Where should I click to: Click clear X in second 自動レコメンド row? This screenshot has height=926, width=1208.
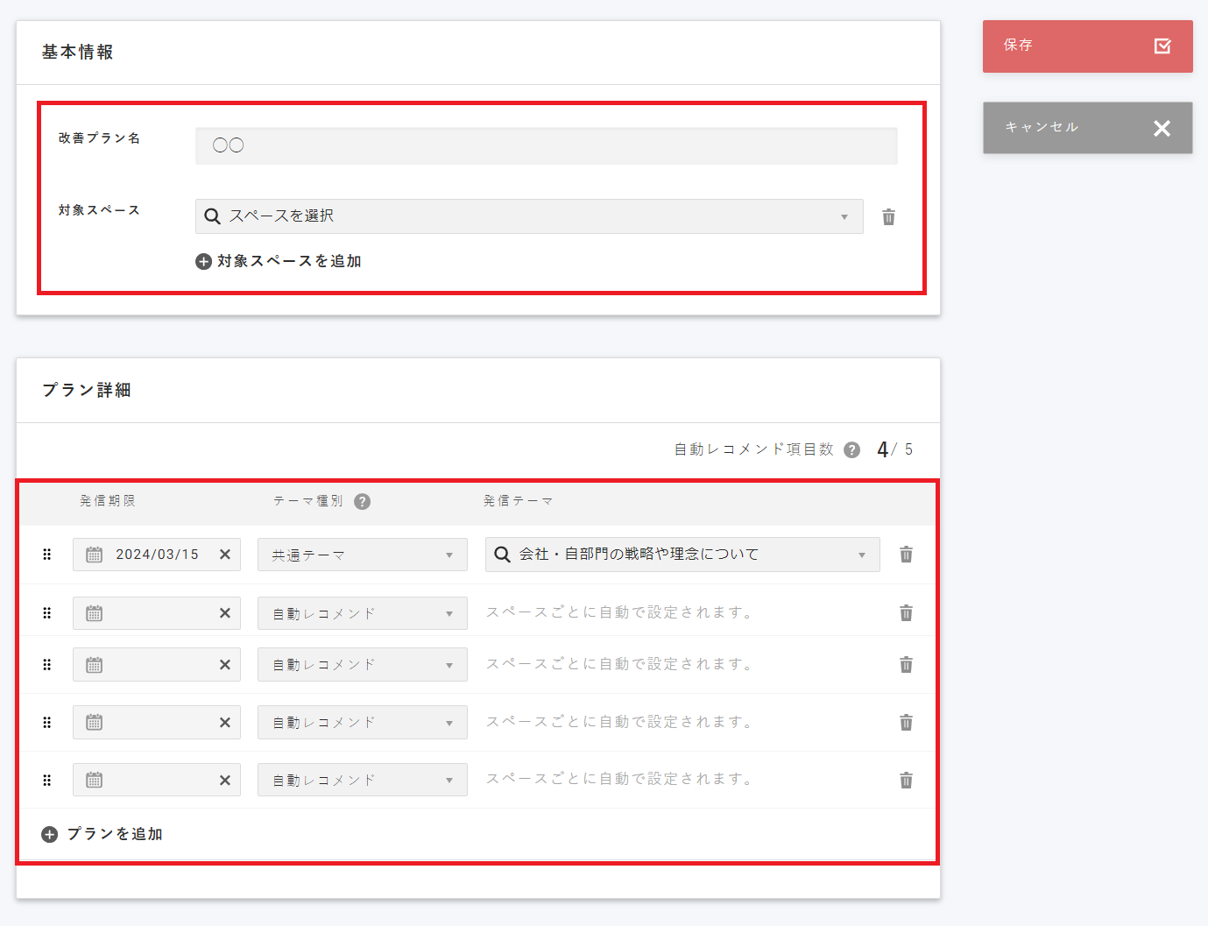[x=225, y=665]
